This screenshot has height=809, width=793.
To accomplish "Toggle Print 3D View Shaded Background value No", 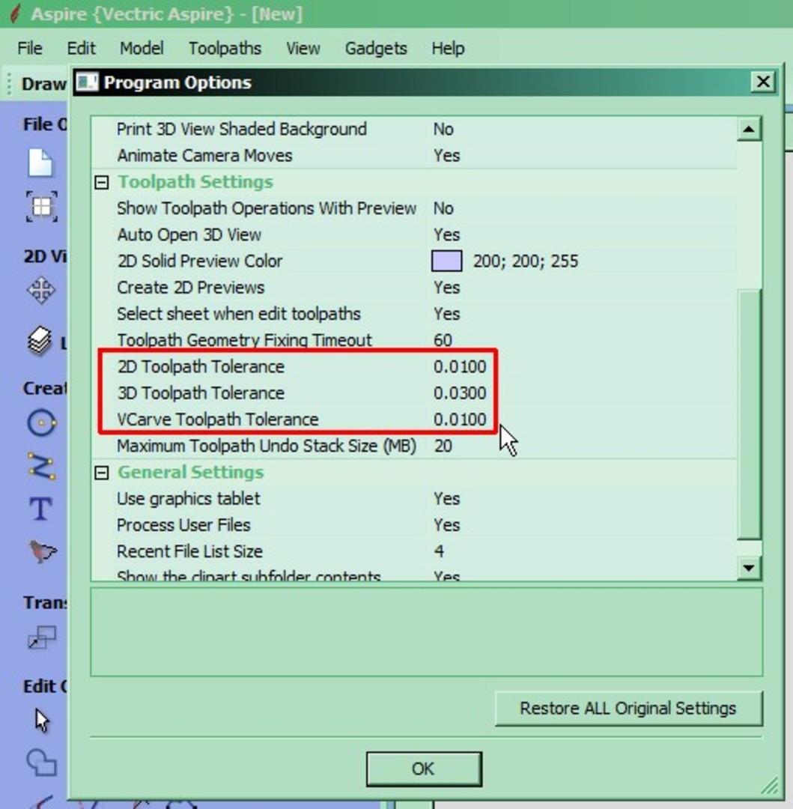I will pyautogui.click(x=443, y=129).
